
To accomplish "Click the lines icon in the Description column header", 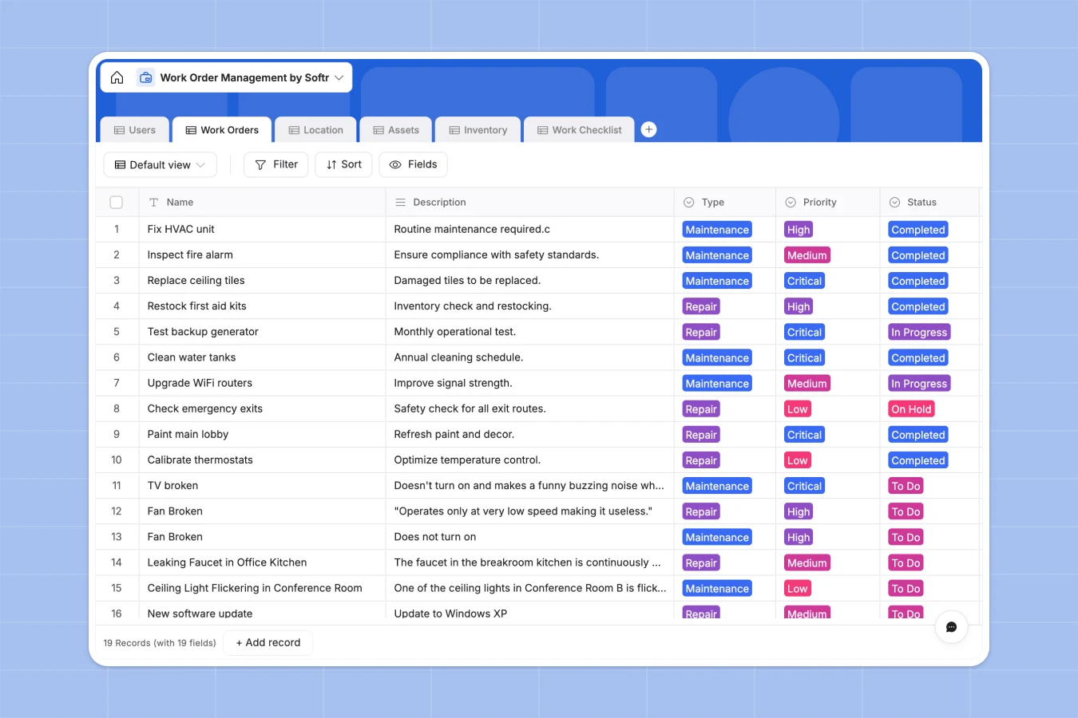I will (x=399, y=202).
